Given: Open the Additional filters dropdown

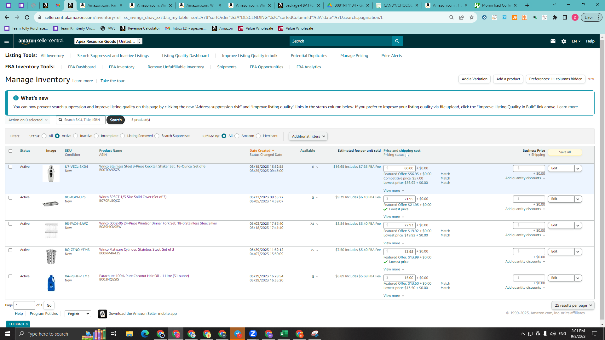Looking at the screenshot, I should click(308, 136).
